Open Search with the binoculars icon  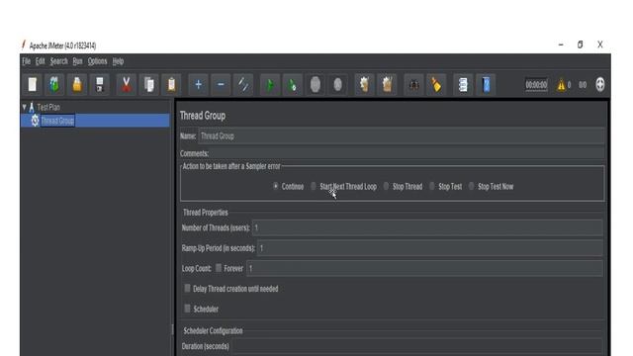coord(413,85)
